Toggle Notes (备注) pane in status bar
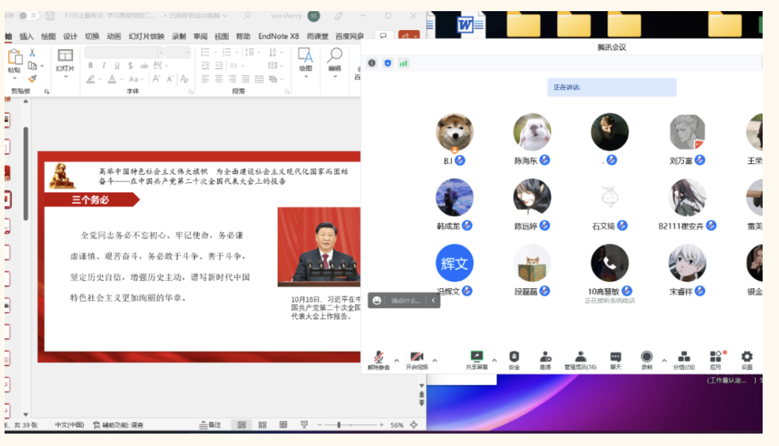Viewport: 779px width, 446px height. point(210,424)
